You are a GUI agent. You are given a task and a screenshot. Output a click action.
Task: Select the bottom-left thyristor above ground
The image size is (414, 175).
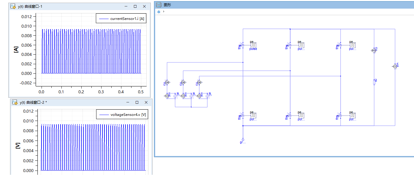click(242, 116)
